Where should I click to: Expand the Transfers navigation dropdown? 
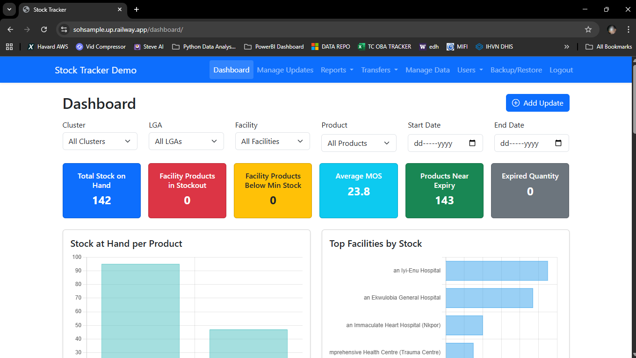(x=379, y=70)
